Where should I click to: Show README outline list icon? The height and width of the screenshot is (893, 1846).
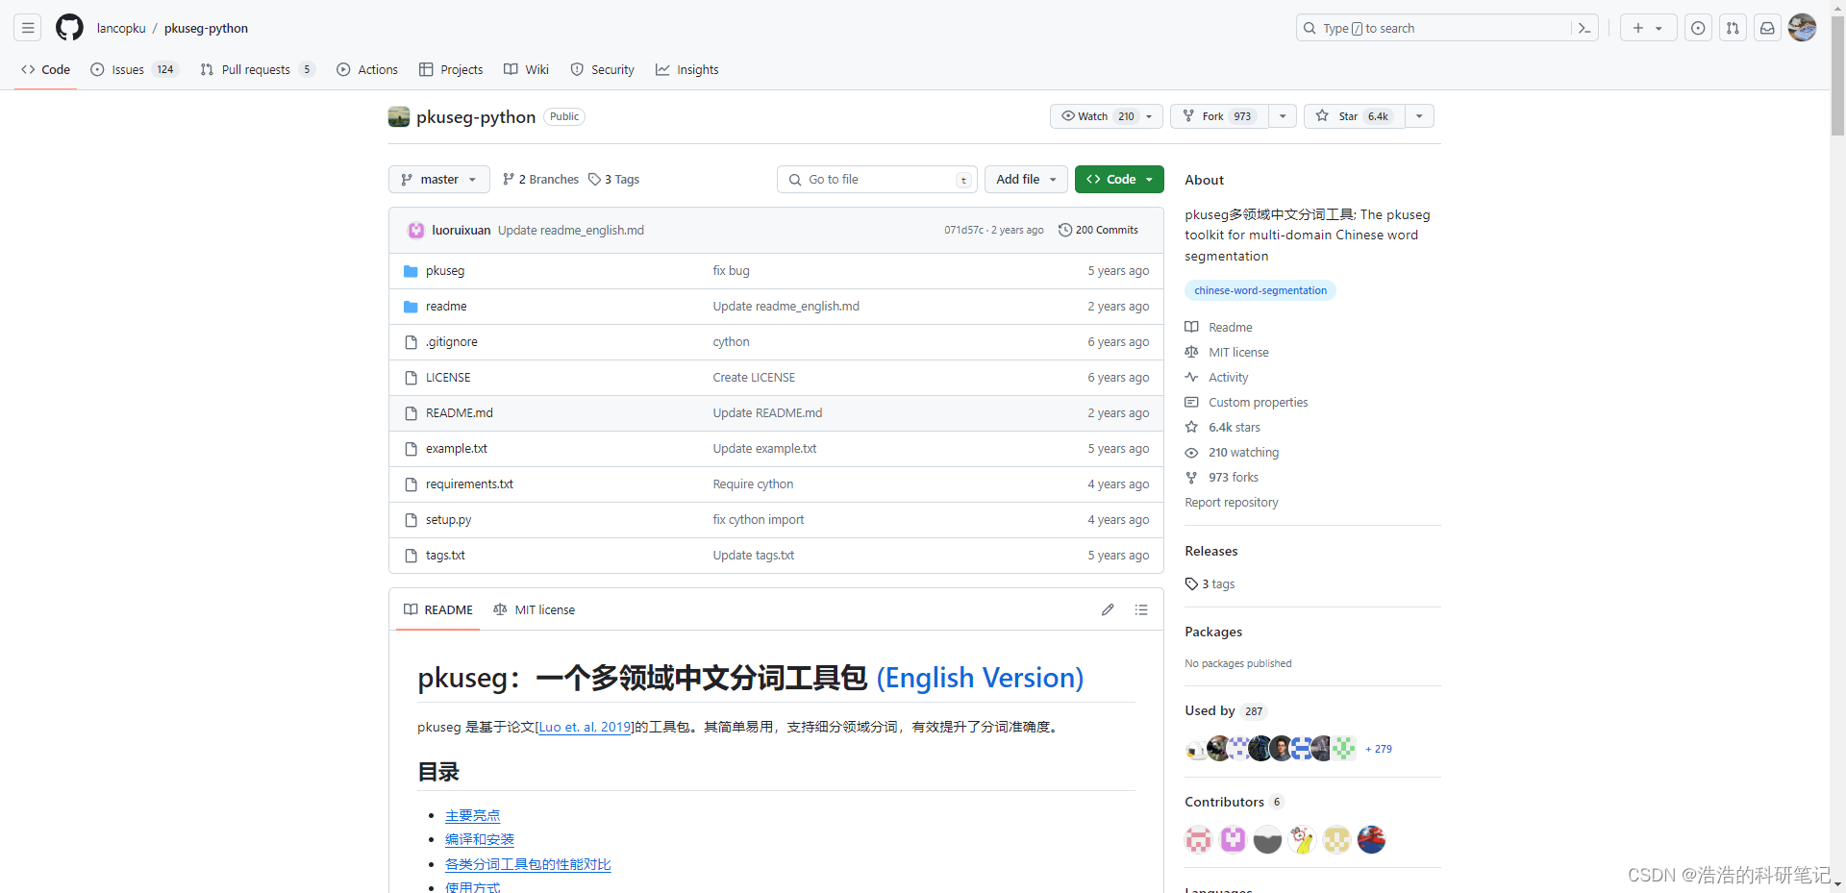click(x=1141, y=609)
